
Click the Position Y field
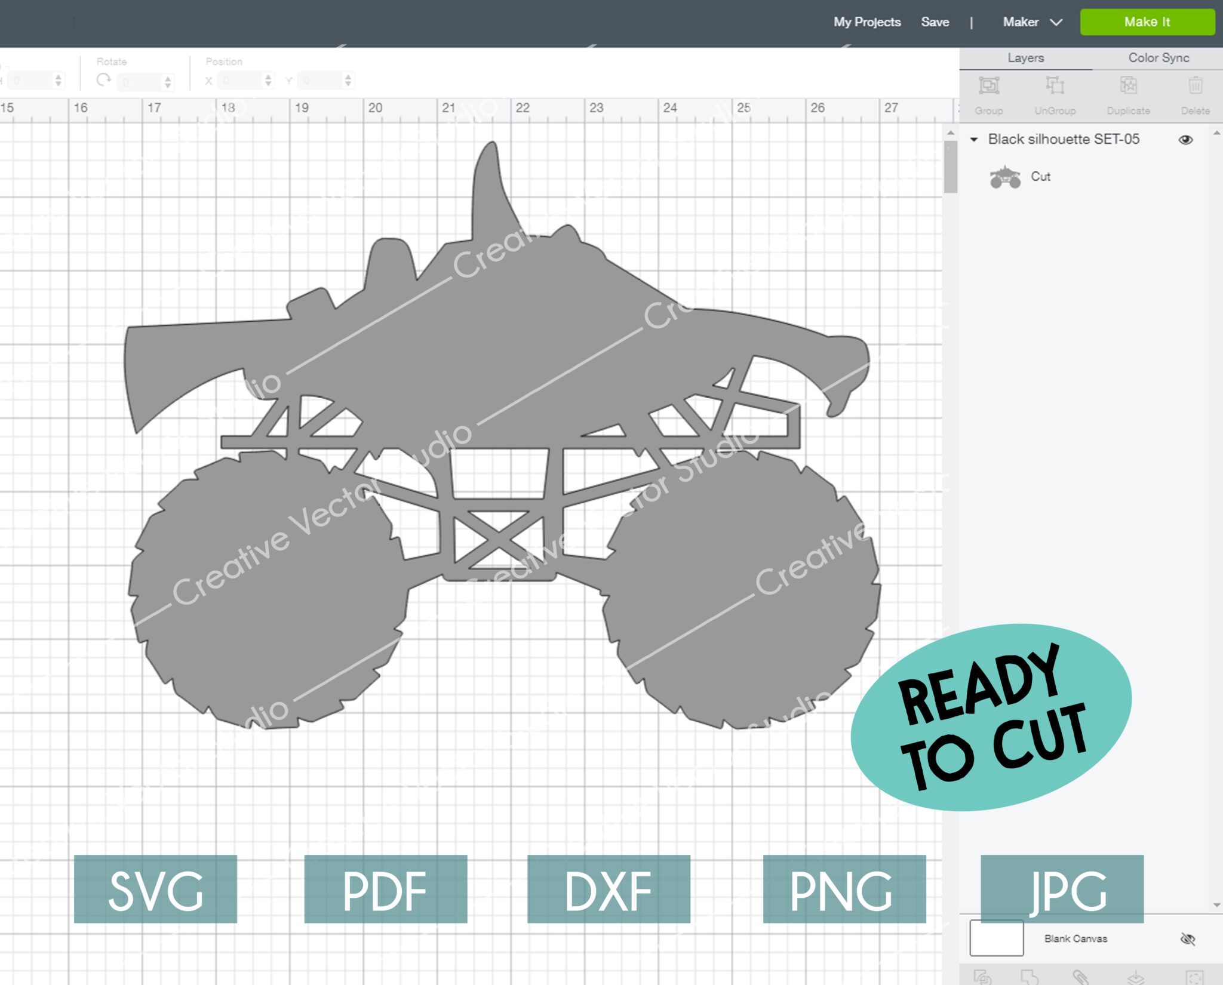click(320, 81)
